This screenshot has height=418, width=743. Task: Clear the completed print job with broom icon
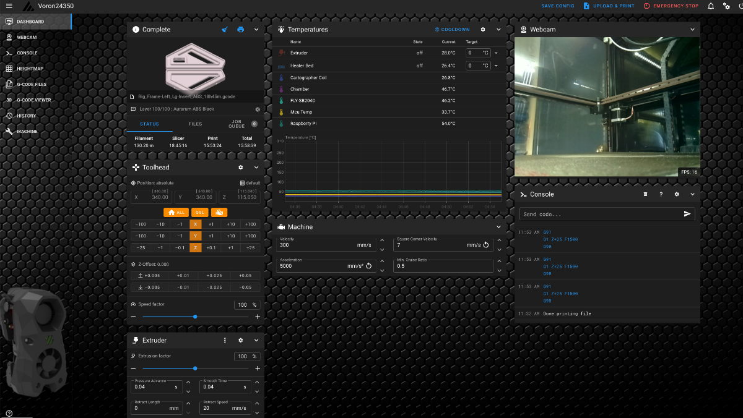pos(225,30)
